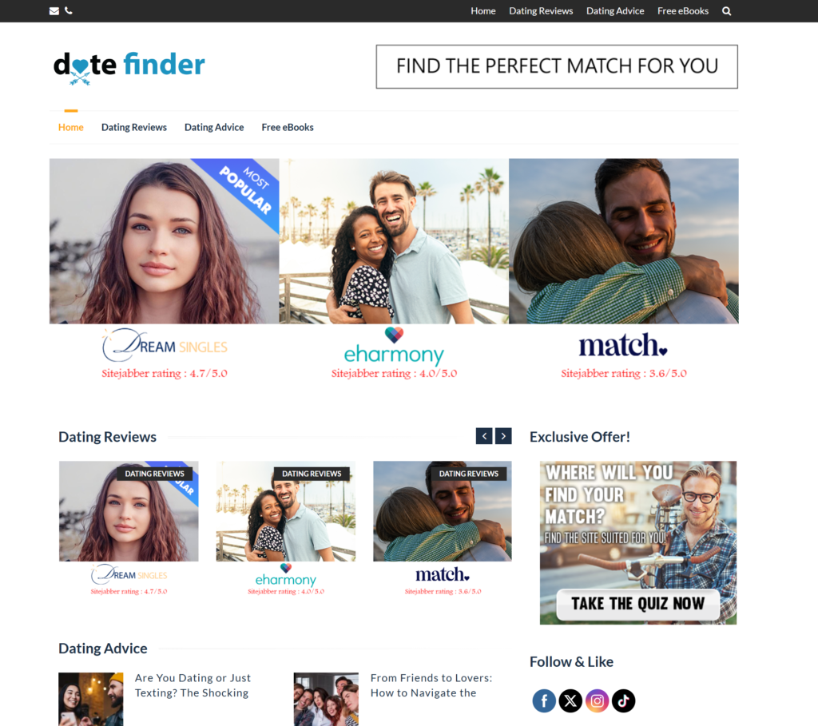Open search with the magnifier icon
The width and height of the screenshot is (818, 726).
pyautogui.click(x=726, y=11)
